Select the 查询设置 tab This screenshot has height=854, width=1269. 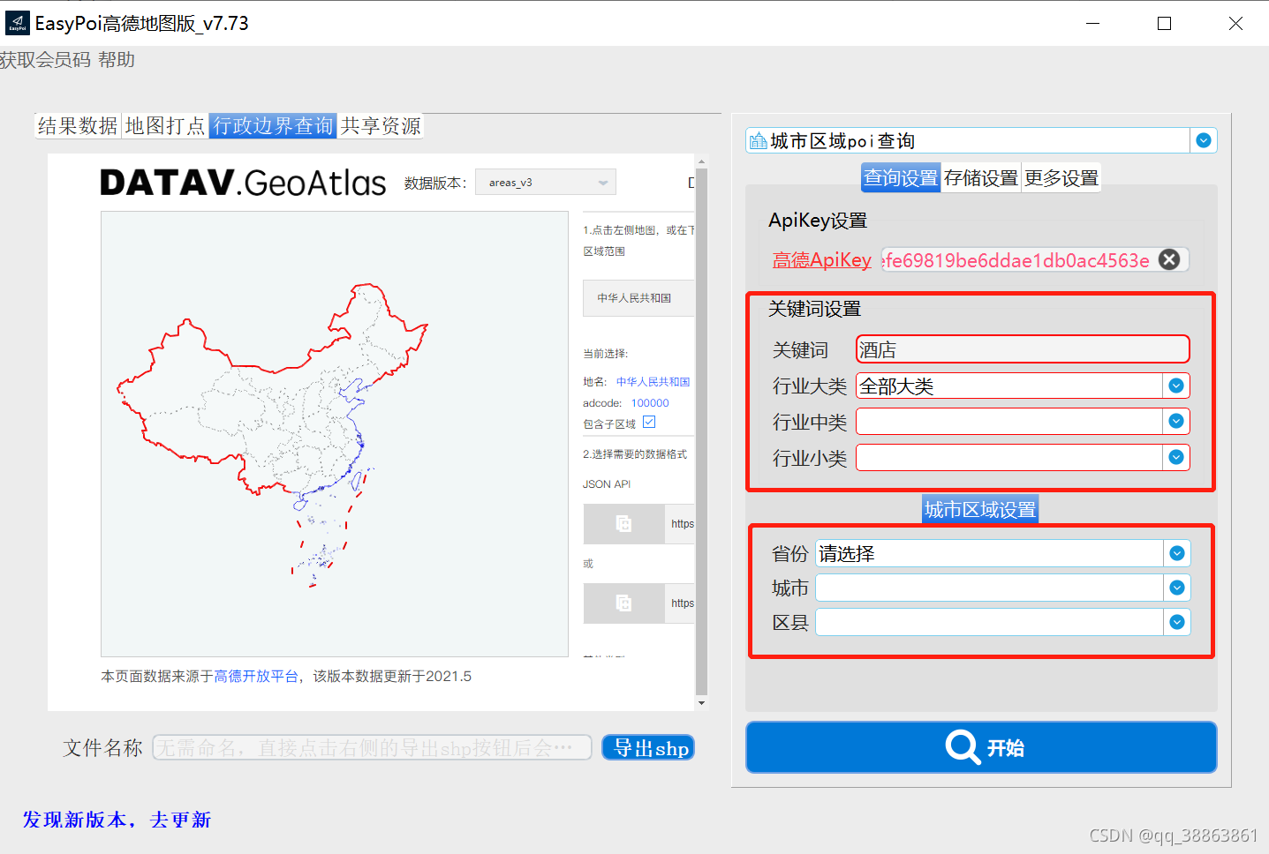[x=901, y=178]
